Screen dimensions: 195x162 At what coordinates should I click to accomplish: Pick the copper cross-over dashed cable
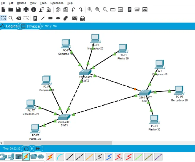pyautogui.click(x=80, y=157)
